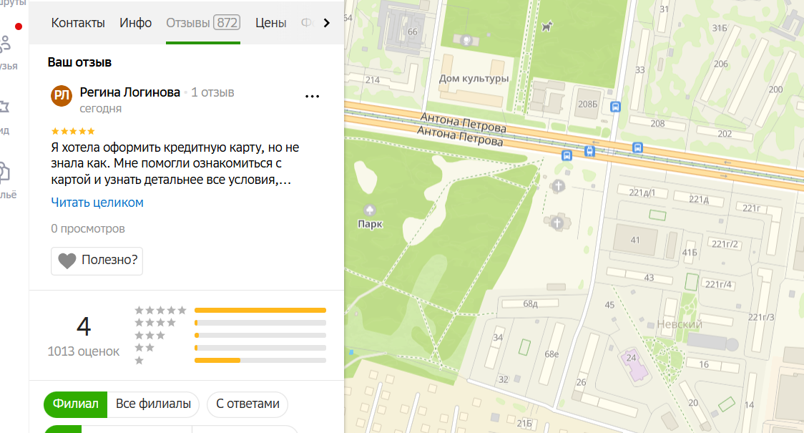
Task: Click Читать целиком link
Action: (x=97, y=203)
